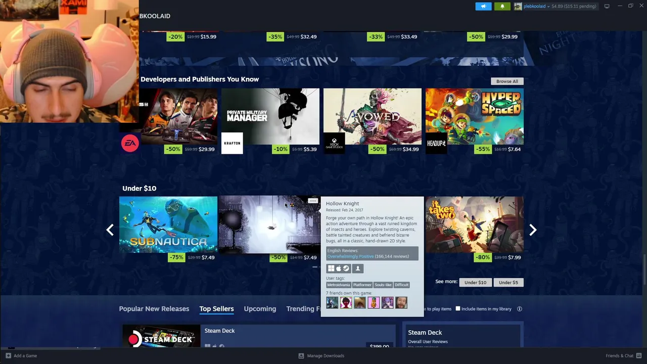Select the Difficult user tag
Image resolution: width=647 pixels, height=364 pixels.
coord(401,285)
